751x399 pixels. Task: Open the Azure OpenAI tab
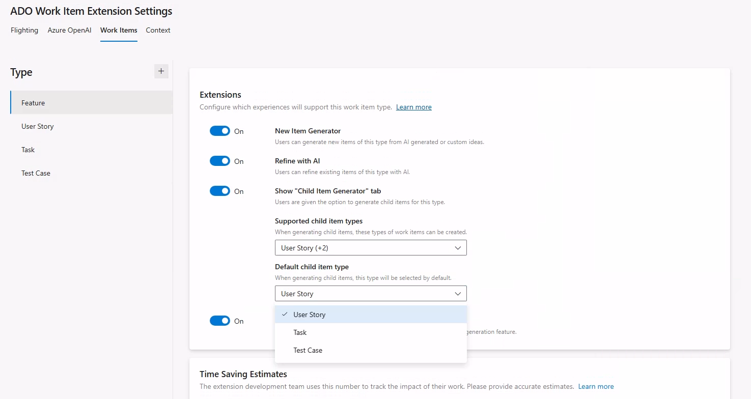(69, 30)
